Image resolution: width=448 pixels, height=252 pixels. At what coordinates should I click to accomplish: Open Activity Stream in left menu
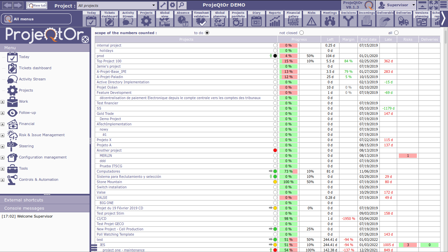(32, 79)
